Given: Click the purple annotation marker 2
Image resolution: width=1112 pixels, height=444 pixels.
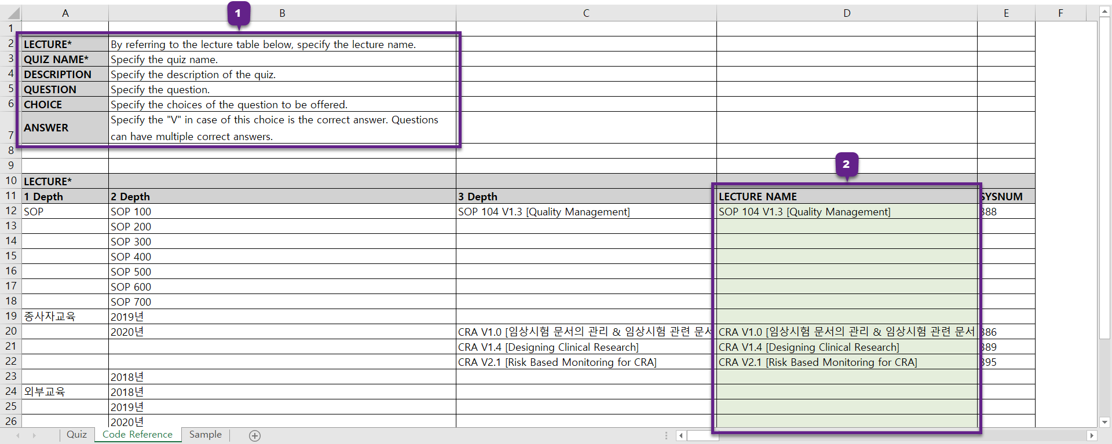Looking at the screenshot, I should pyautogui.click(x=846, y=164).
